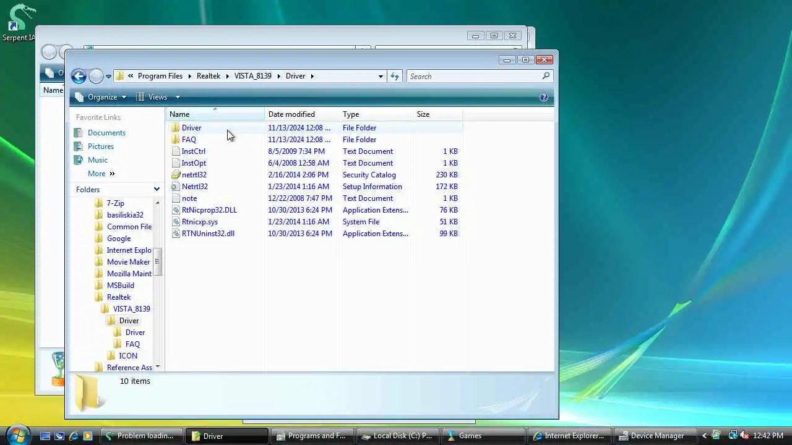Viewport: 792px width, 445px height.
Task: Switch to Games taskbar button
Action: pyautogui.click(x=483, y=436)
